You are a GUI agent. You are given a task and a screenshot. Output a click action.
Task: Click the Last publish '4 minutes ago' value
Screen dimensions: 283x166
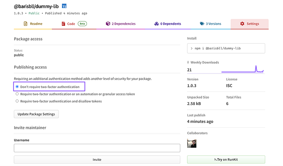(x=200, y=122)
